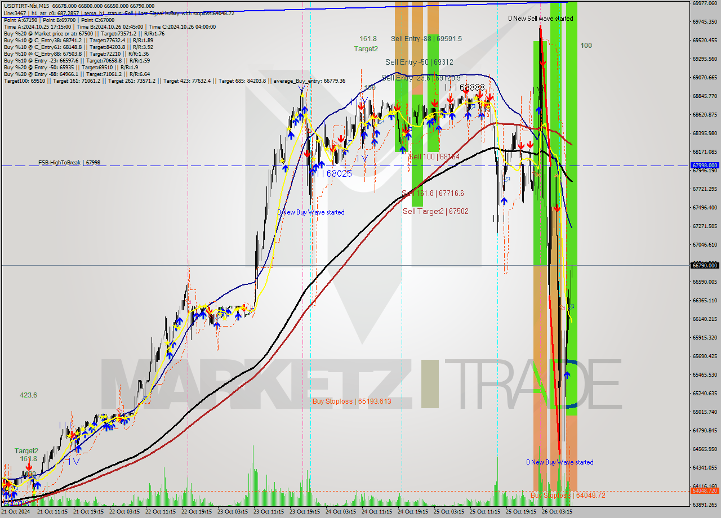The height and width of the screenshot is (518, 721).
Task: Select the Buy %20 @ Entry -88: 64966.1 line
Action: coord(77,74)
